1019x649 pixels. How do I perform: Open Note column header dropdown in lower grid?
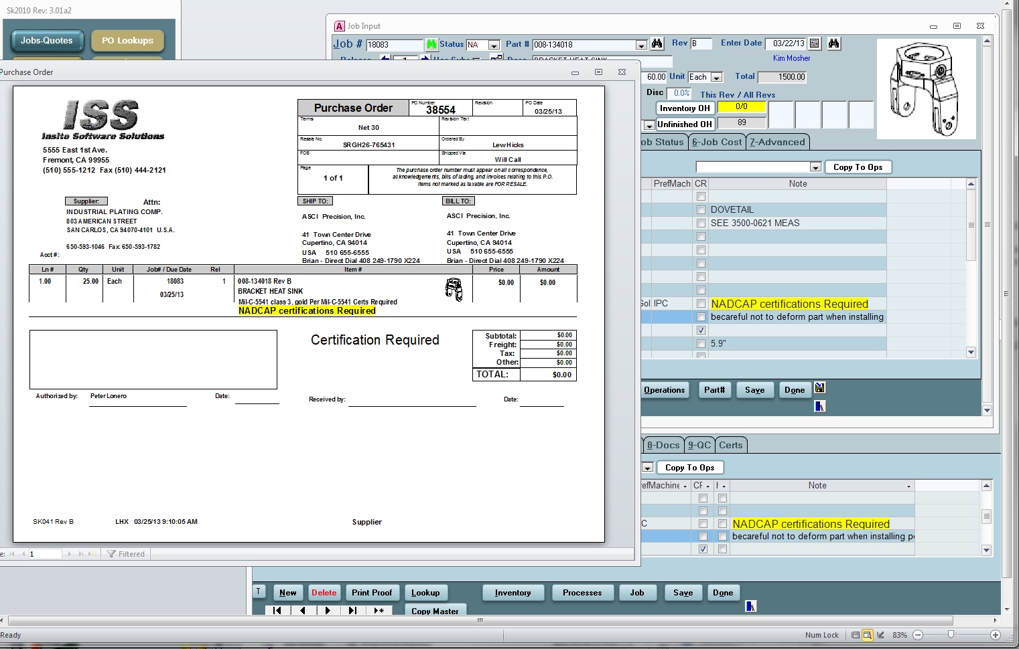coord(909,486)
